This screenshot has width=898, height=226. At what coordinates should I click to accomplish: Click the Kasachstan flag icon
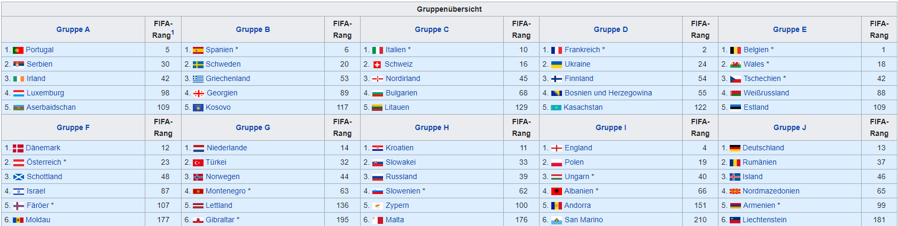click(556, 108)
